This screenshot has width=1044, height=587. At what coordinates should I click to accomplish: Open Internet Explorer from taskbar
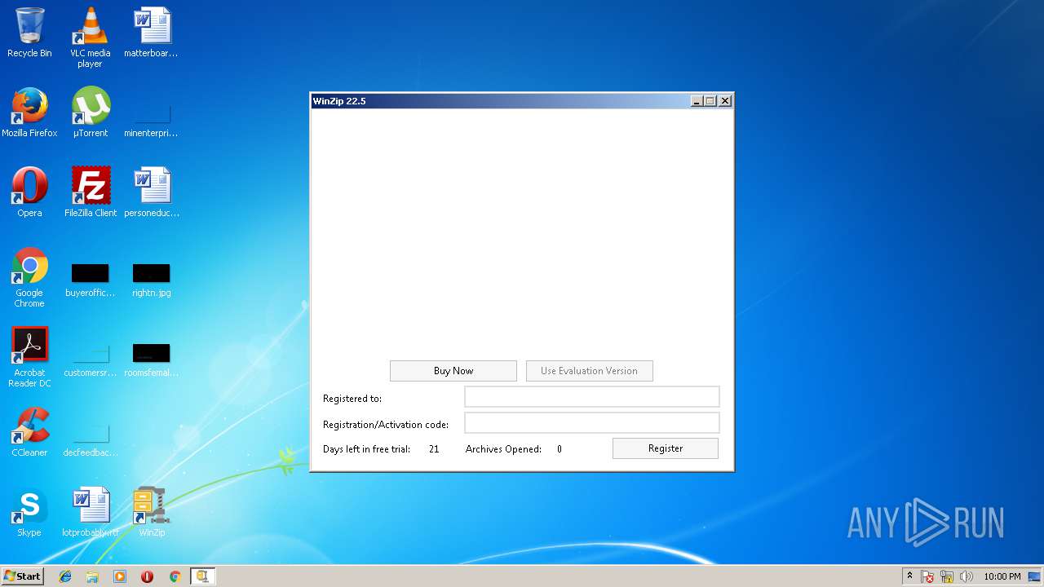(65, 576)
